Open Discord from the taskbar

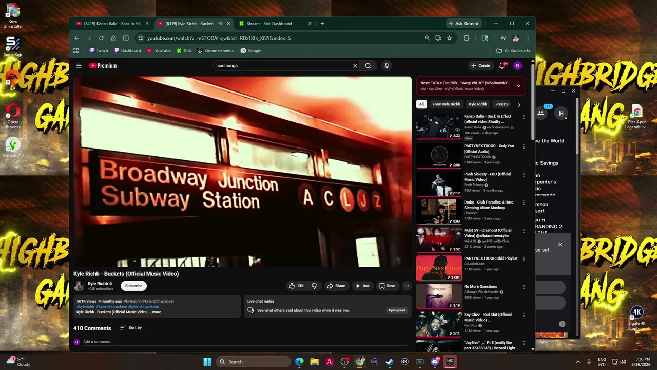point(435,362)
